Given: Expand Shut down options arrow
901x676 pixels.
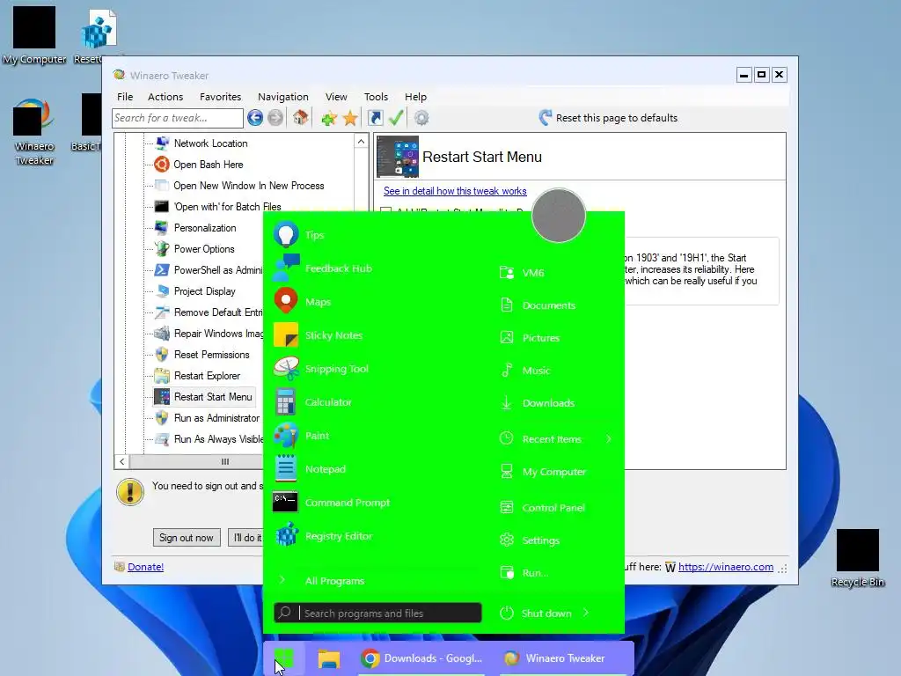Looking at the screenshot, I should coord(585,613).
